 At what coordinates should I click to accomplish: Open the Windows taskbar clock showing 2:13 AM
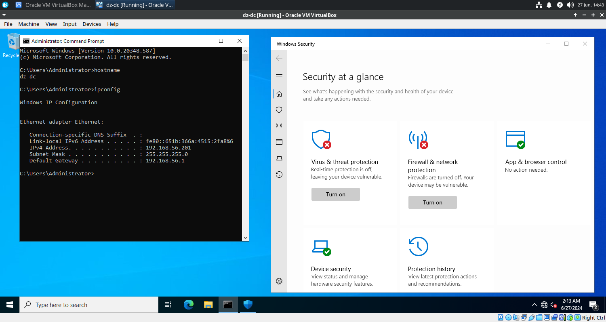coord(571,305)
